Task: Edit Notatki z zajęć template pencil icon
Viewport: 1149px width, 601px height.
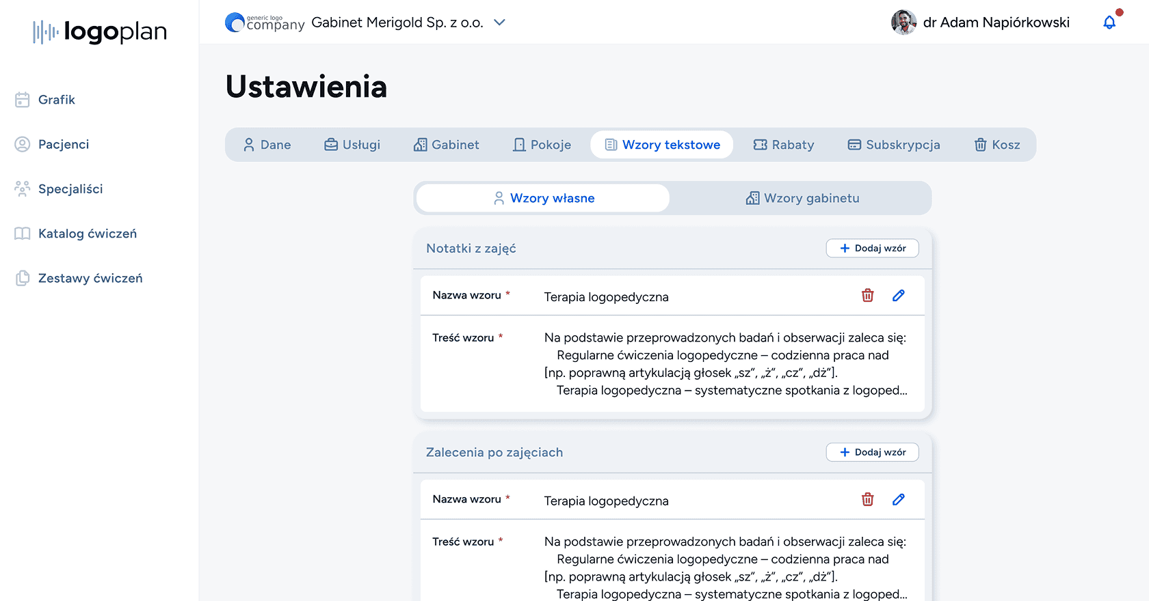Action: 899,296
